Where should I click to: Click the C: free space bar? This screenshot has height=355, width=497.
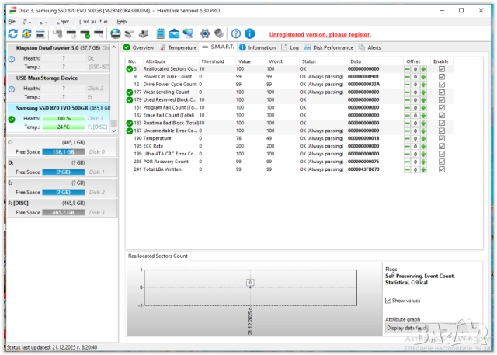pos(64,151)
